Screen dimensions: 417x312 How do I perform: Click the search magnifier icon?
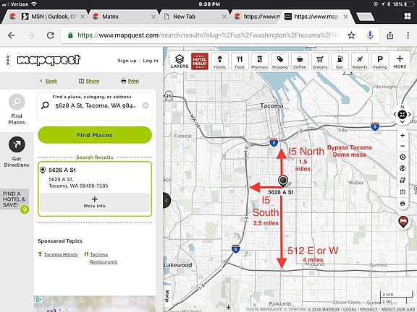click(45, 105)
